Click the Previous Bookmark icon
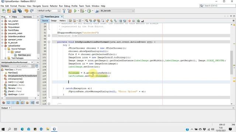This screenshot has width=236, height=132. pyautogui.click(x=107, y=21)
